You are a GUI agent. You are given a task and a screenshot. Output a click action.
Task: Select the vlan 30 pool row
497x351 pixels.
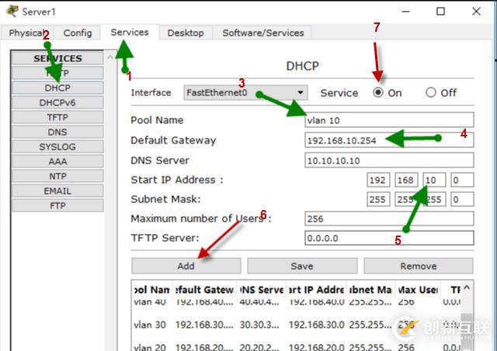[297, 325]
